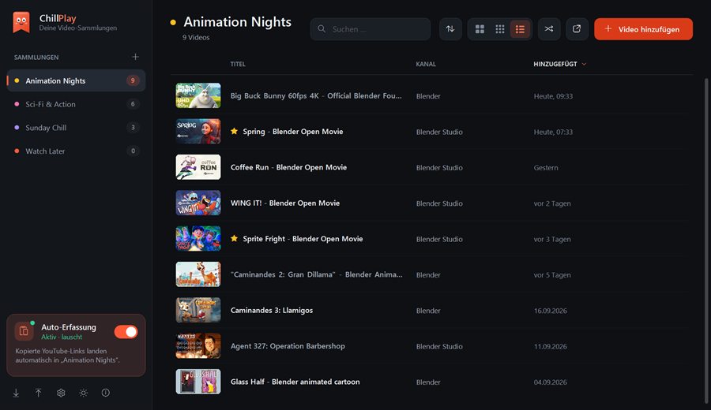This screenshot has height=410, width=711.
Task: Click the clipboard icon in Auto-Erfassung card
Action: click(24, 331)
